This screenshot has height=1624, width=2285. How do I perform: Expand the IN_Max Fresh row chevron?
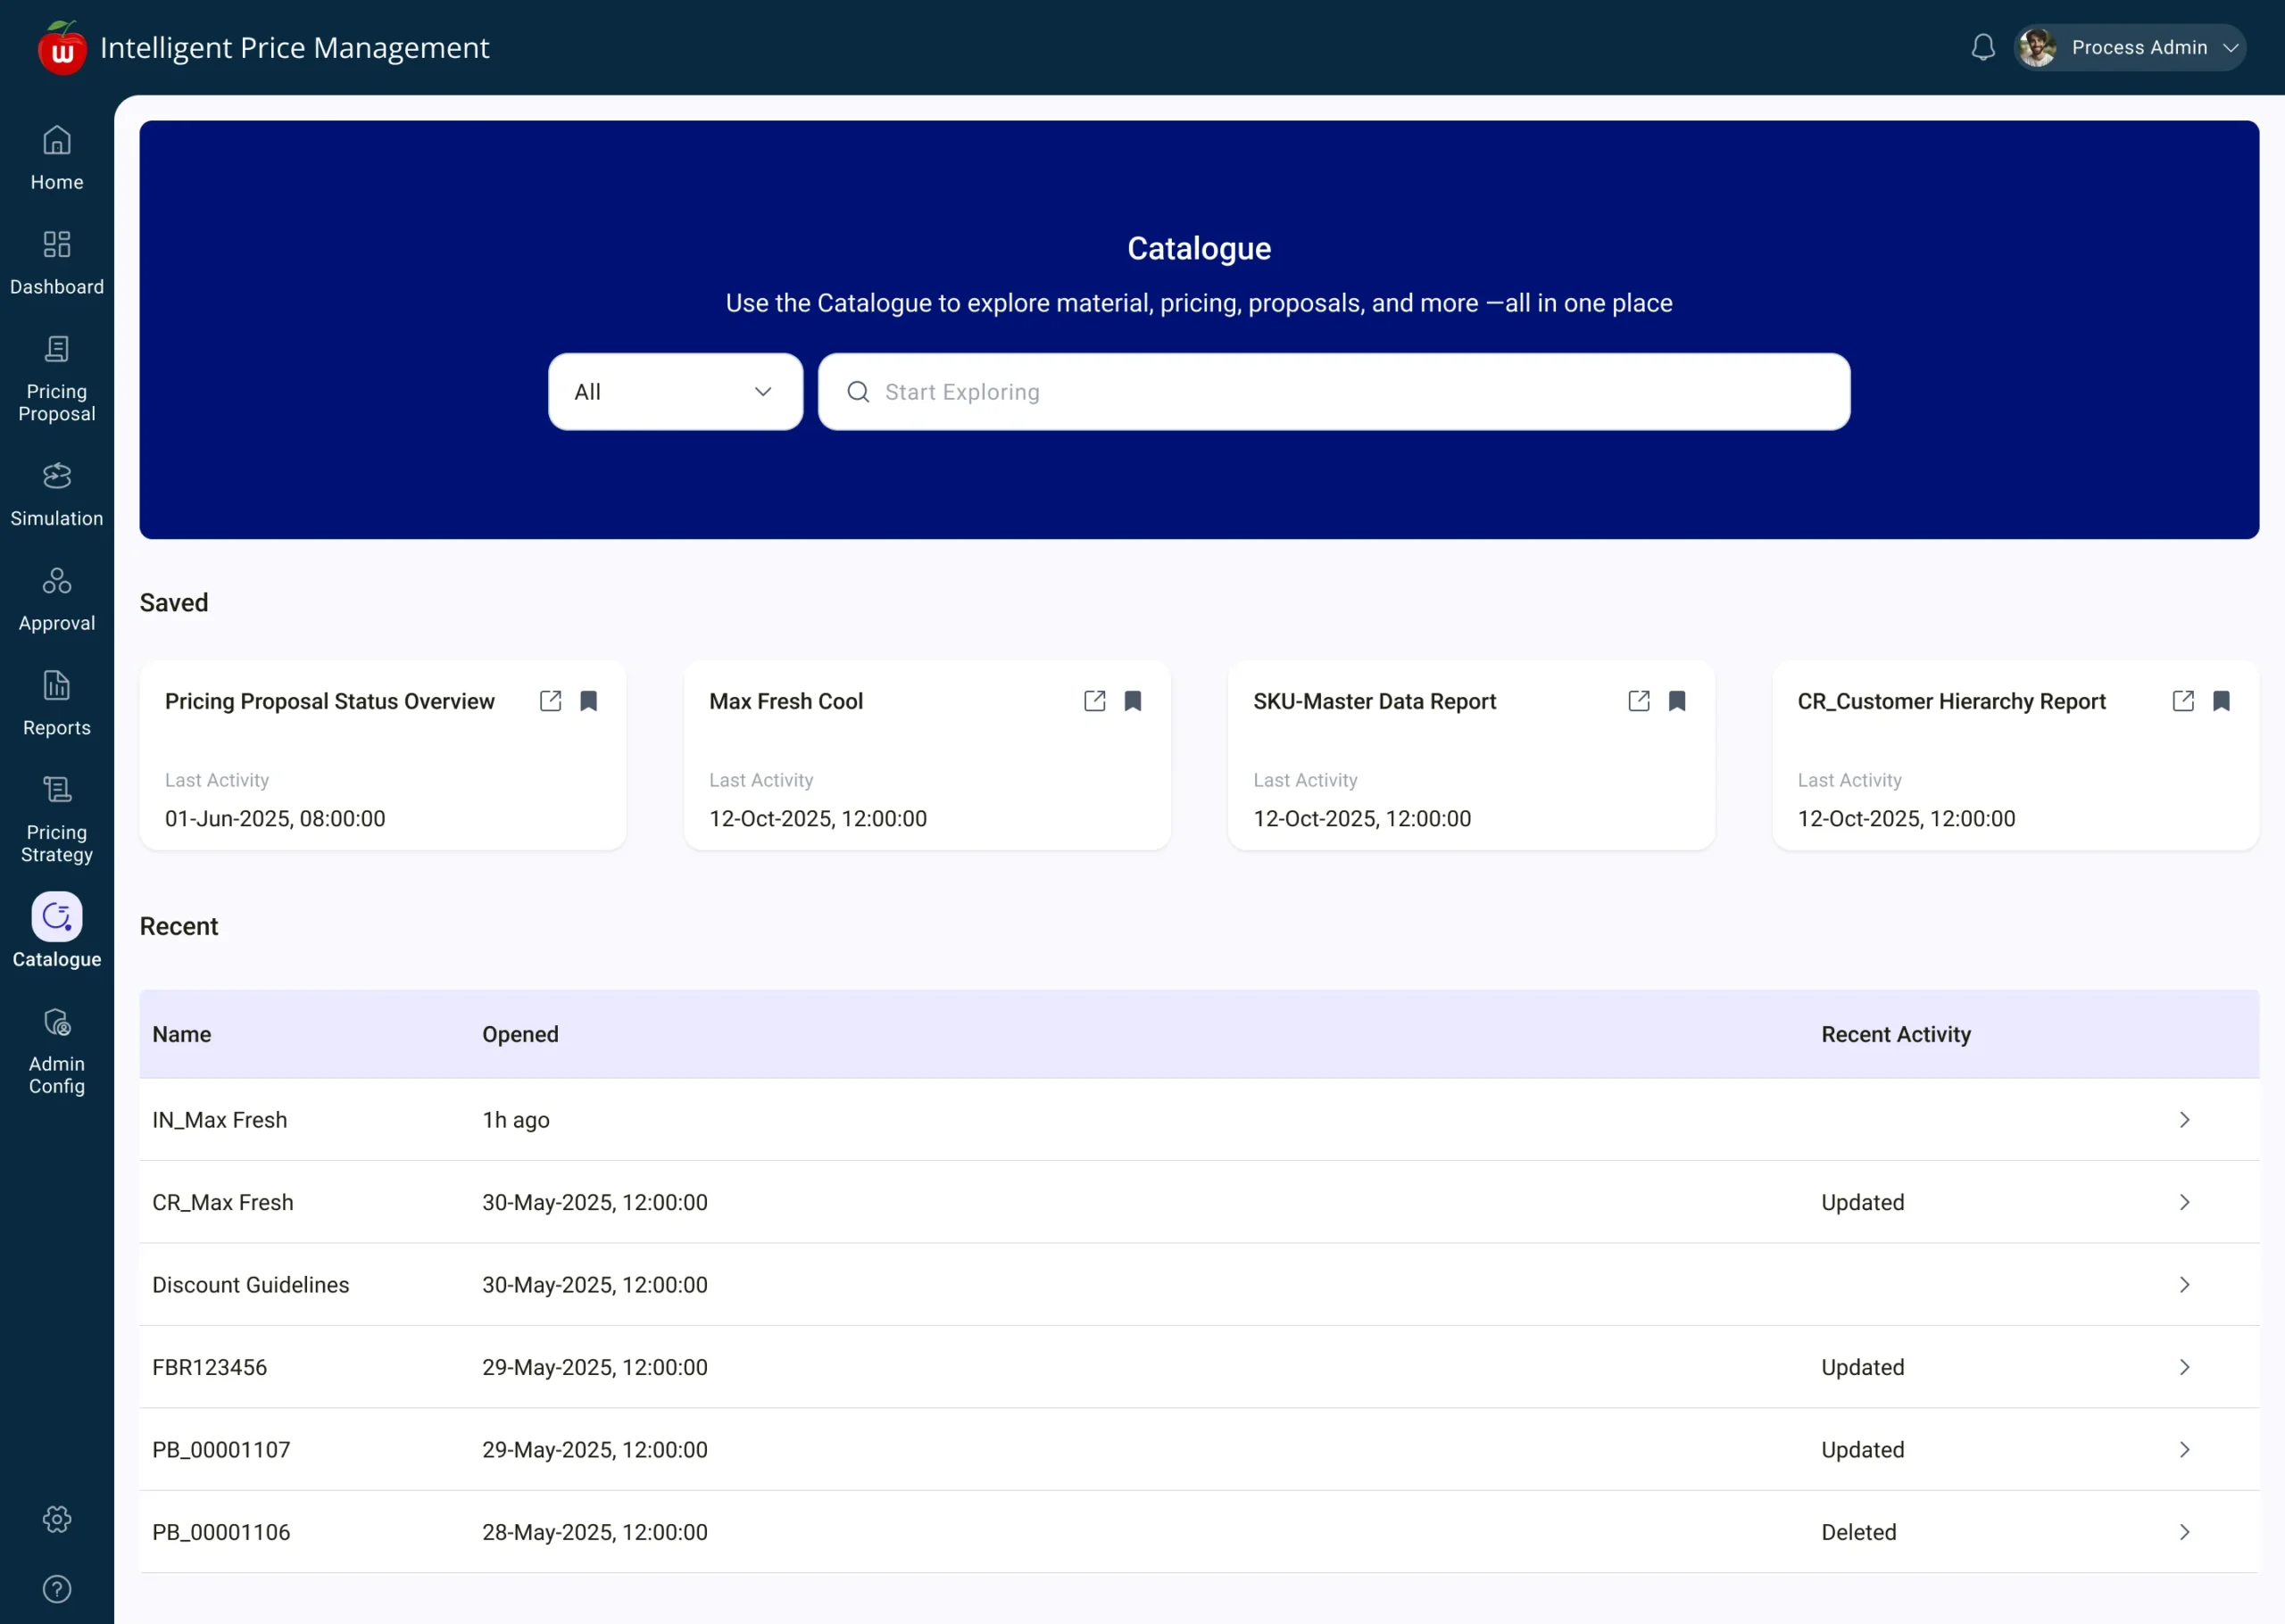tap(2184, 1120)
